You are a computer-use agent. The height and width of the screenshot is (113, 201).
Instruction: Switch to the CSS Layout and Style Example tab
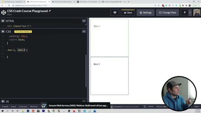tap(63, 2)
